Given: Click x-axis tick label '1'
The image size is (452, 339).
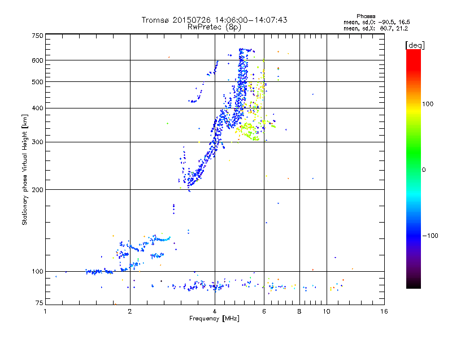Looking at the screenshot, I should 45,311.
